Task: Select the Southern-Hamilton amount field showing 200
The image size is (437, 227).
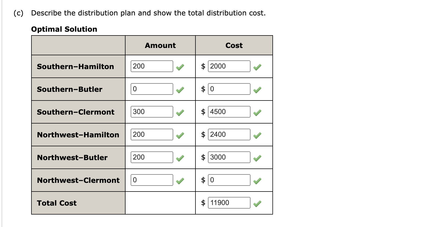Action: [x=151, y=66]
